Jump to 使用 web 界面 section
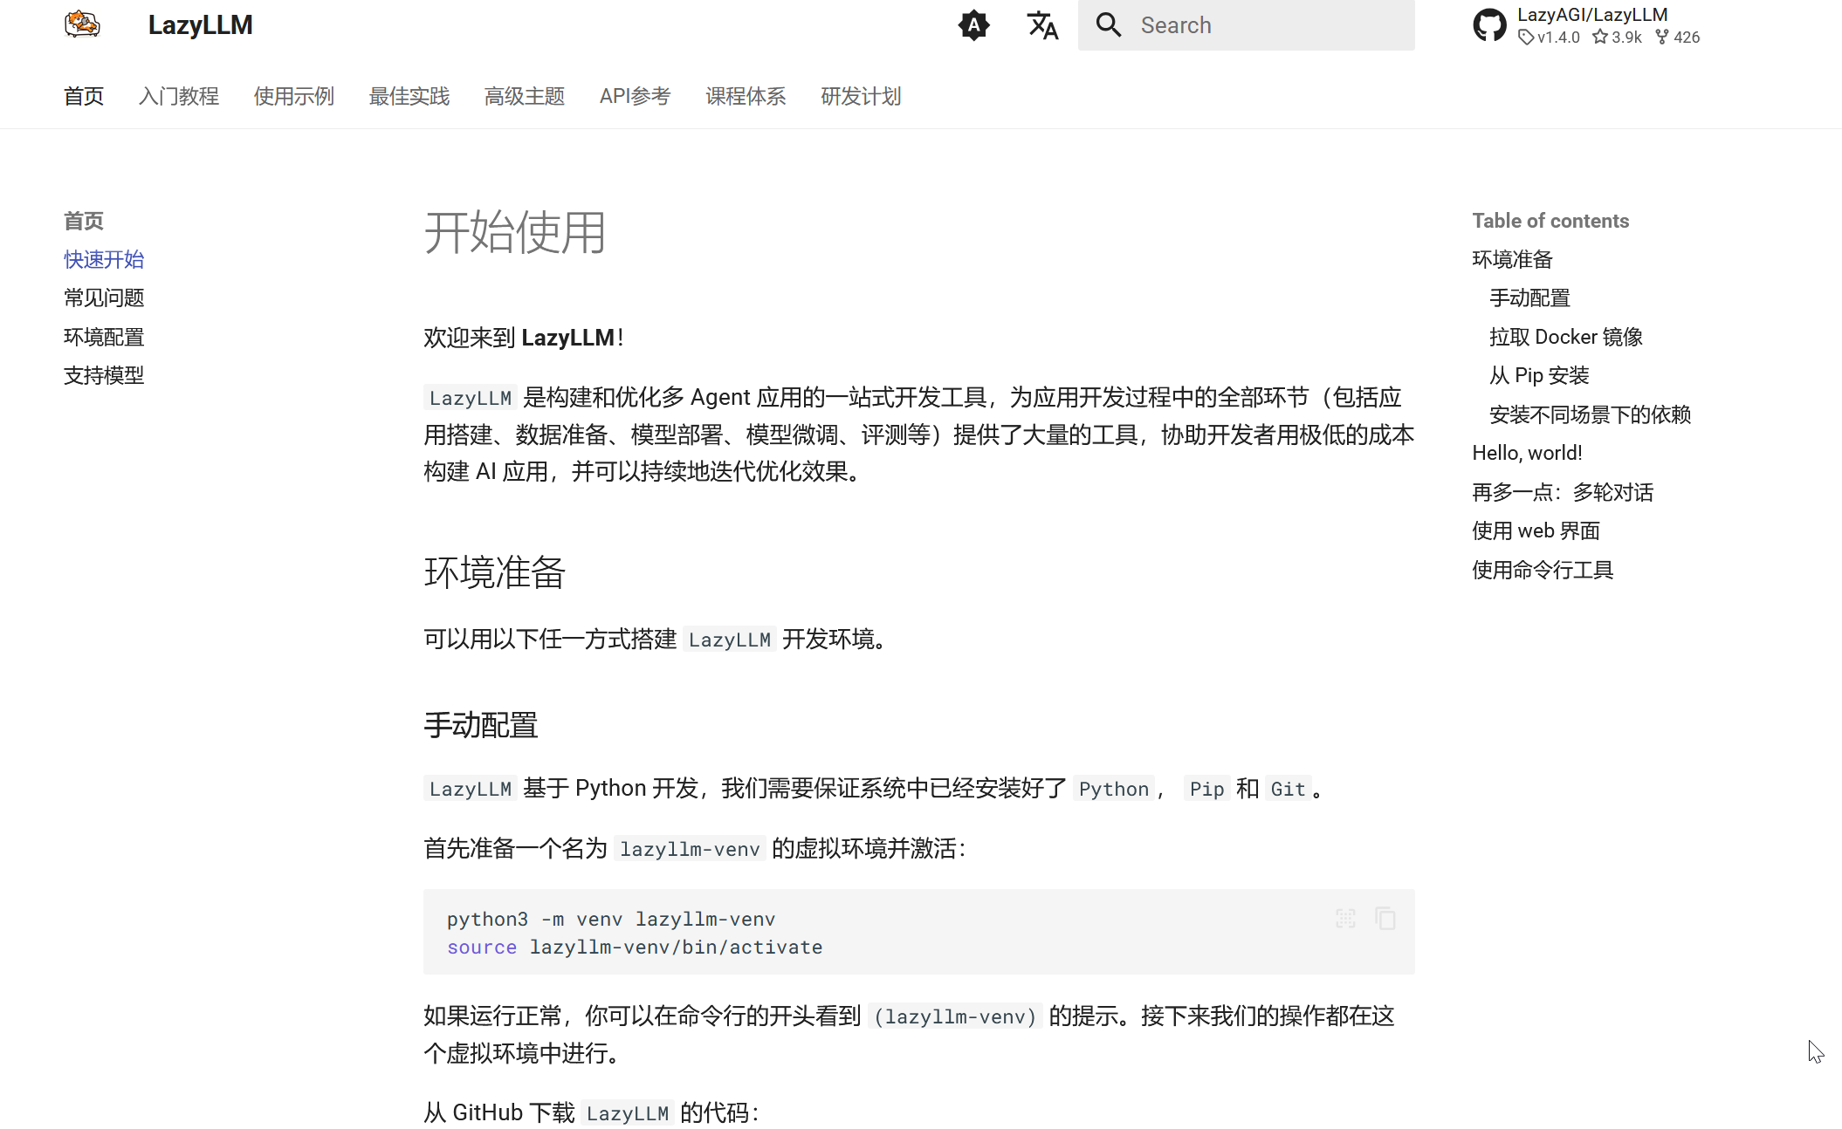 1536,530
